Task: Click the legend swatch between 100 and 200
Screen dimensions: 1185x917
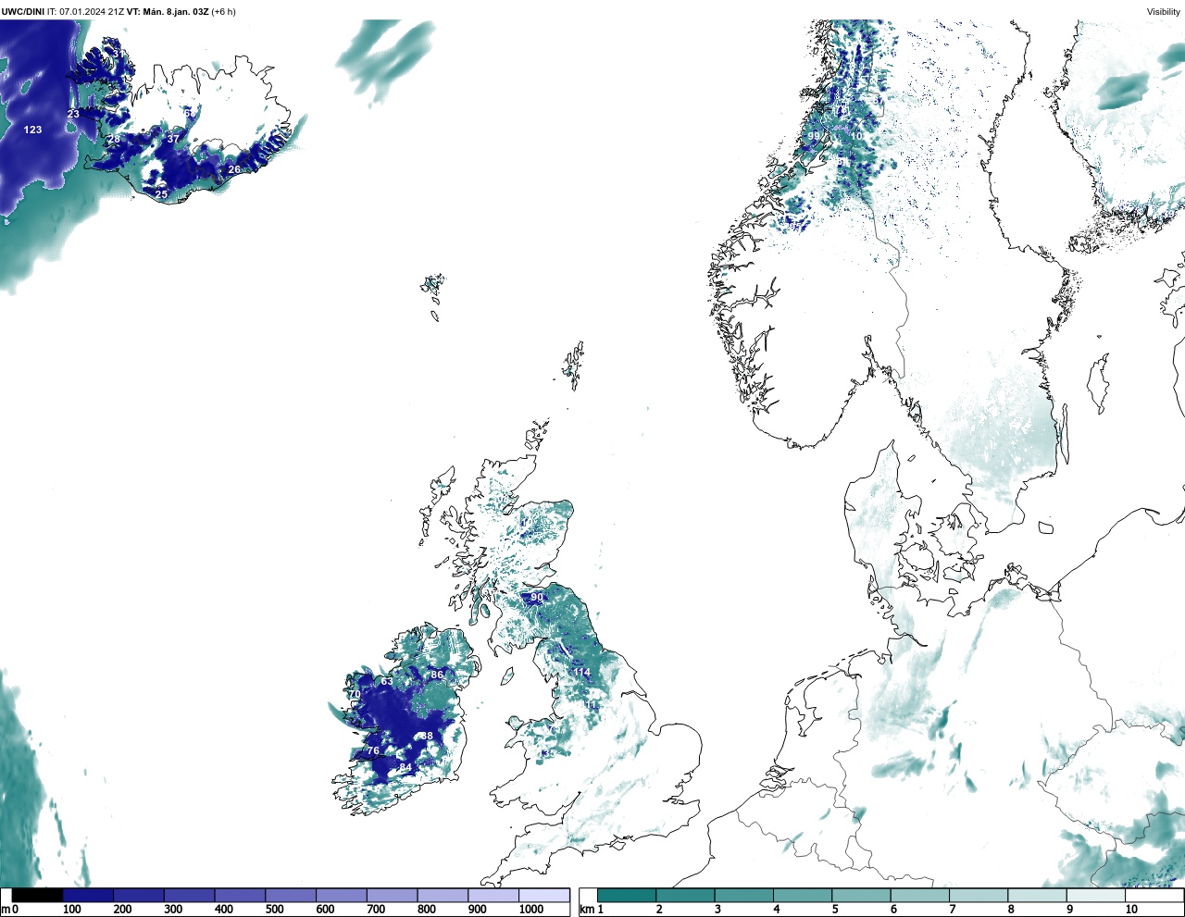Action: coord(88,896)
